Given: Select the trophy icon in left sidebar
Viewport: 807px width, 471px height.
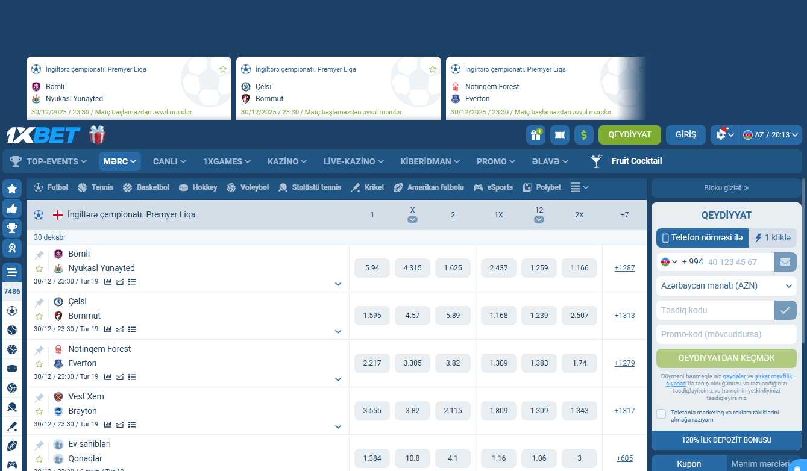Looking at the screenshot, I should point(12,228).
